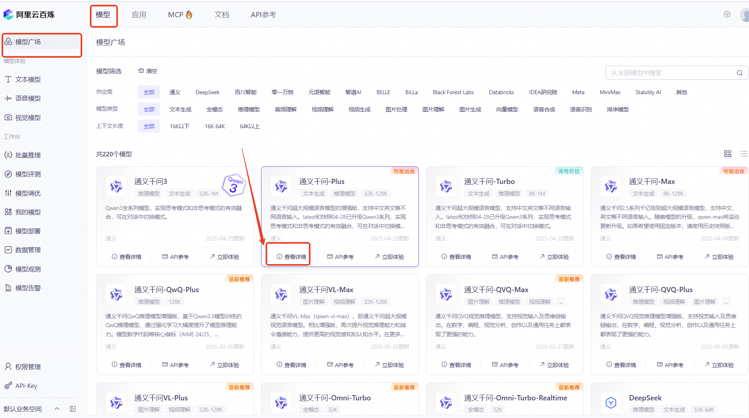Click the 通义千问-Max model logo icon
Viewport: 749px width, 418px height.
click(x=611, y=186)
